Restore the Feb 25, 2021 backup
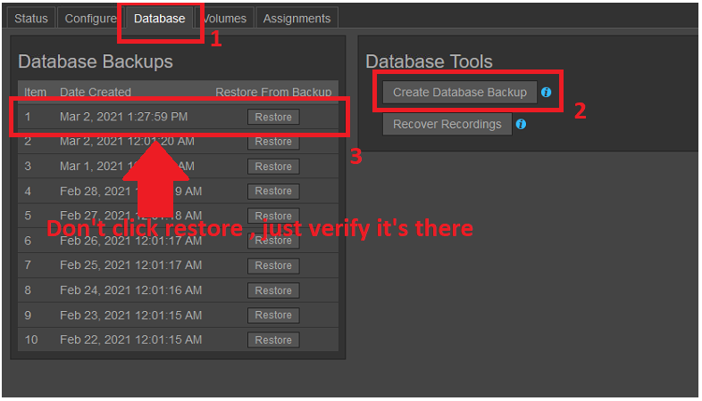Viewport: 702px width, 401px height. (x=273, y=266)
